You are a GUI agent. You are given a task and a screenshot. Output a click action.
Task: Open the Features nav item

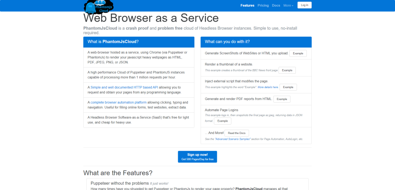[247, 5]
